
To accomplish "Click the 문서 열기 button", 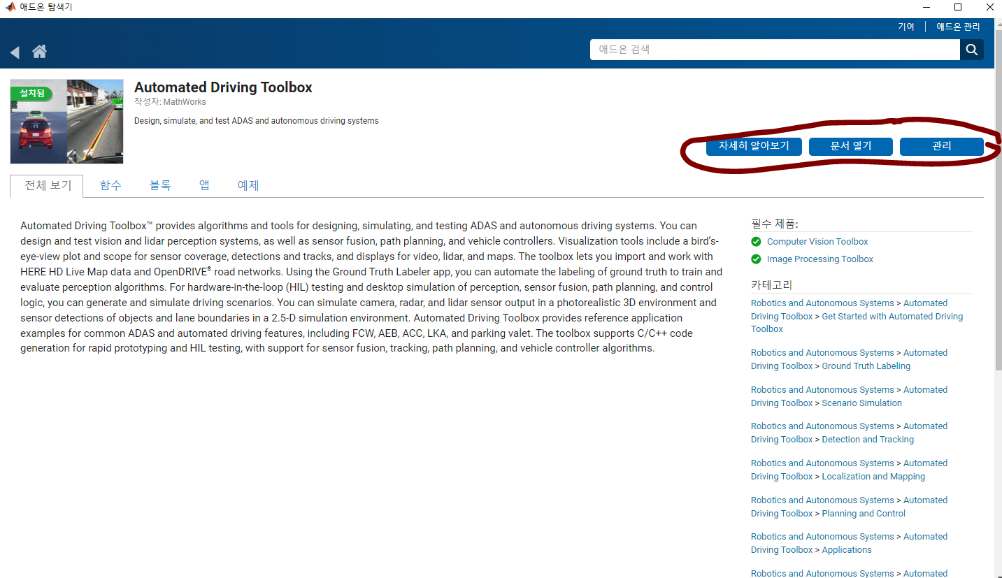I will (x=851, y=146).
